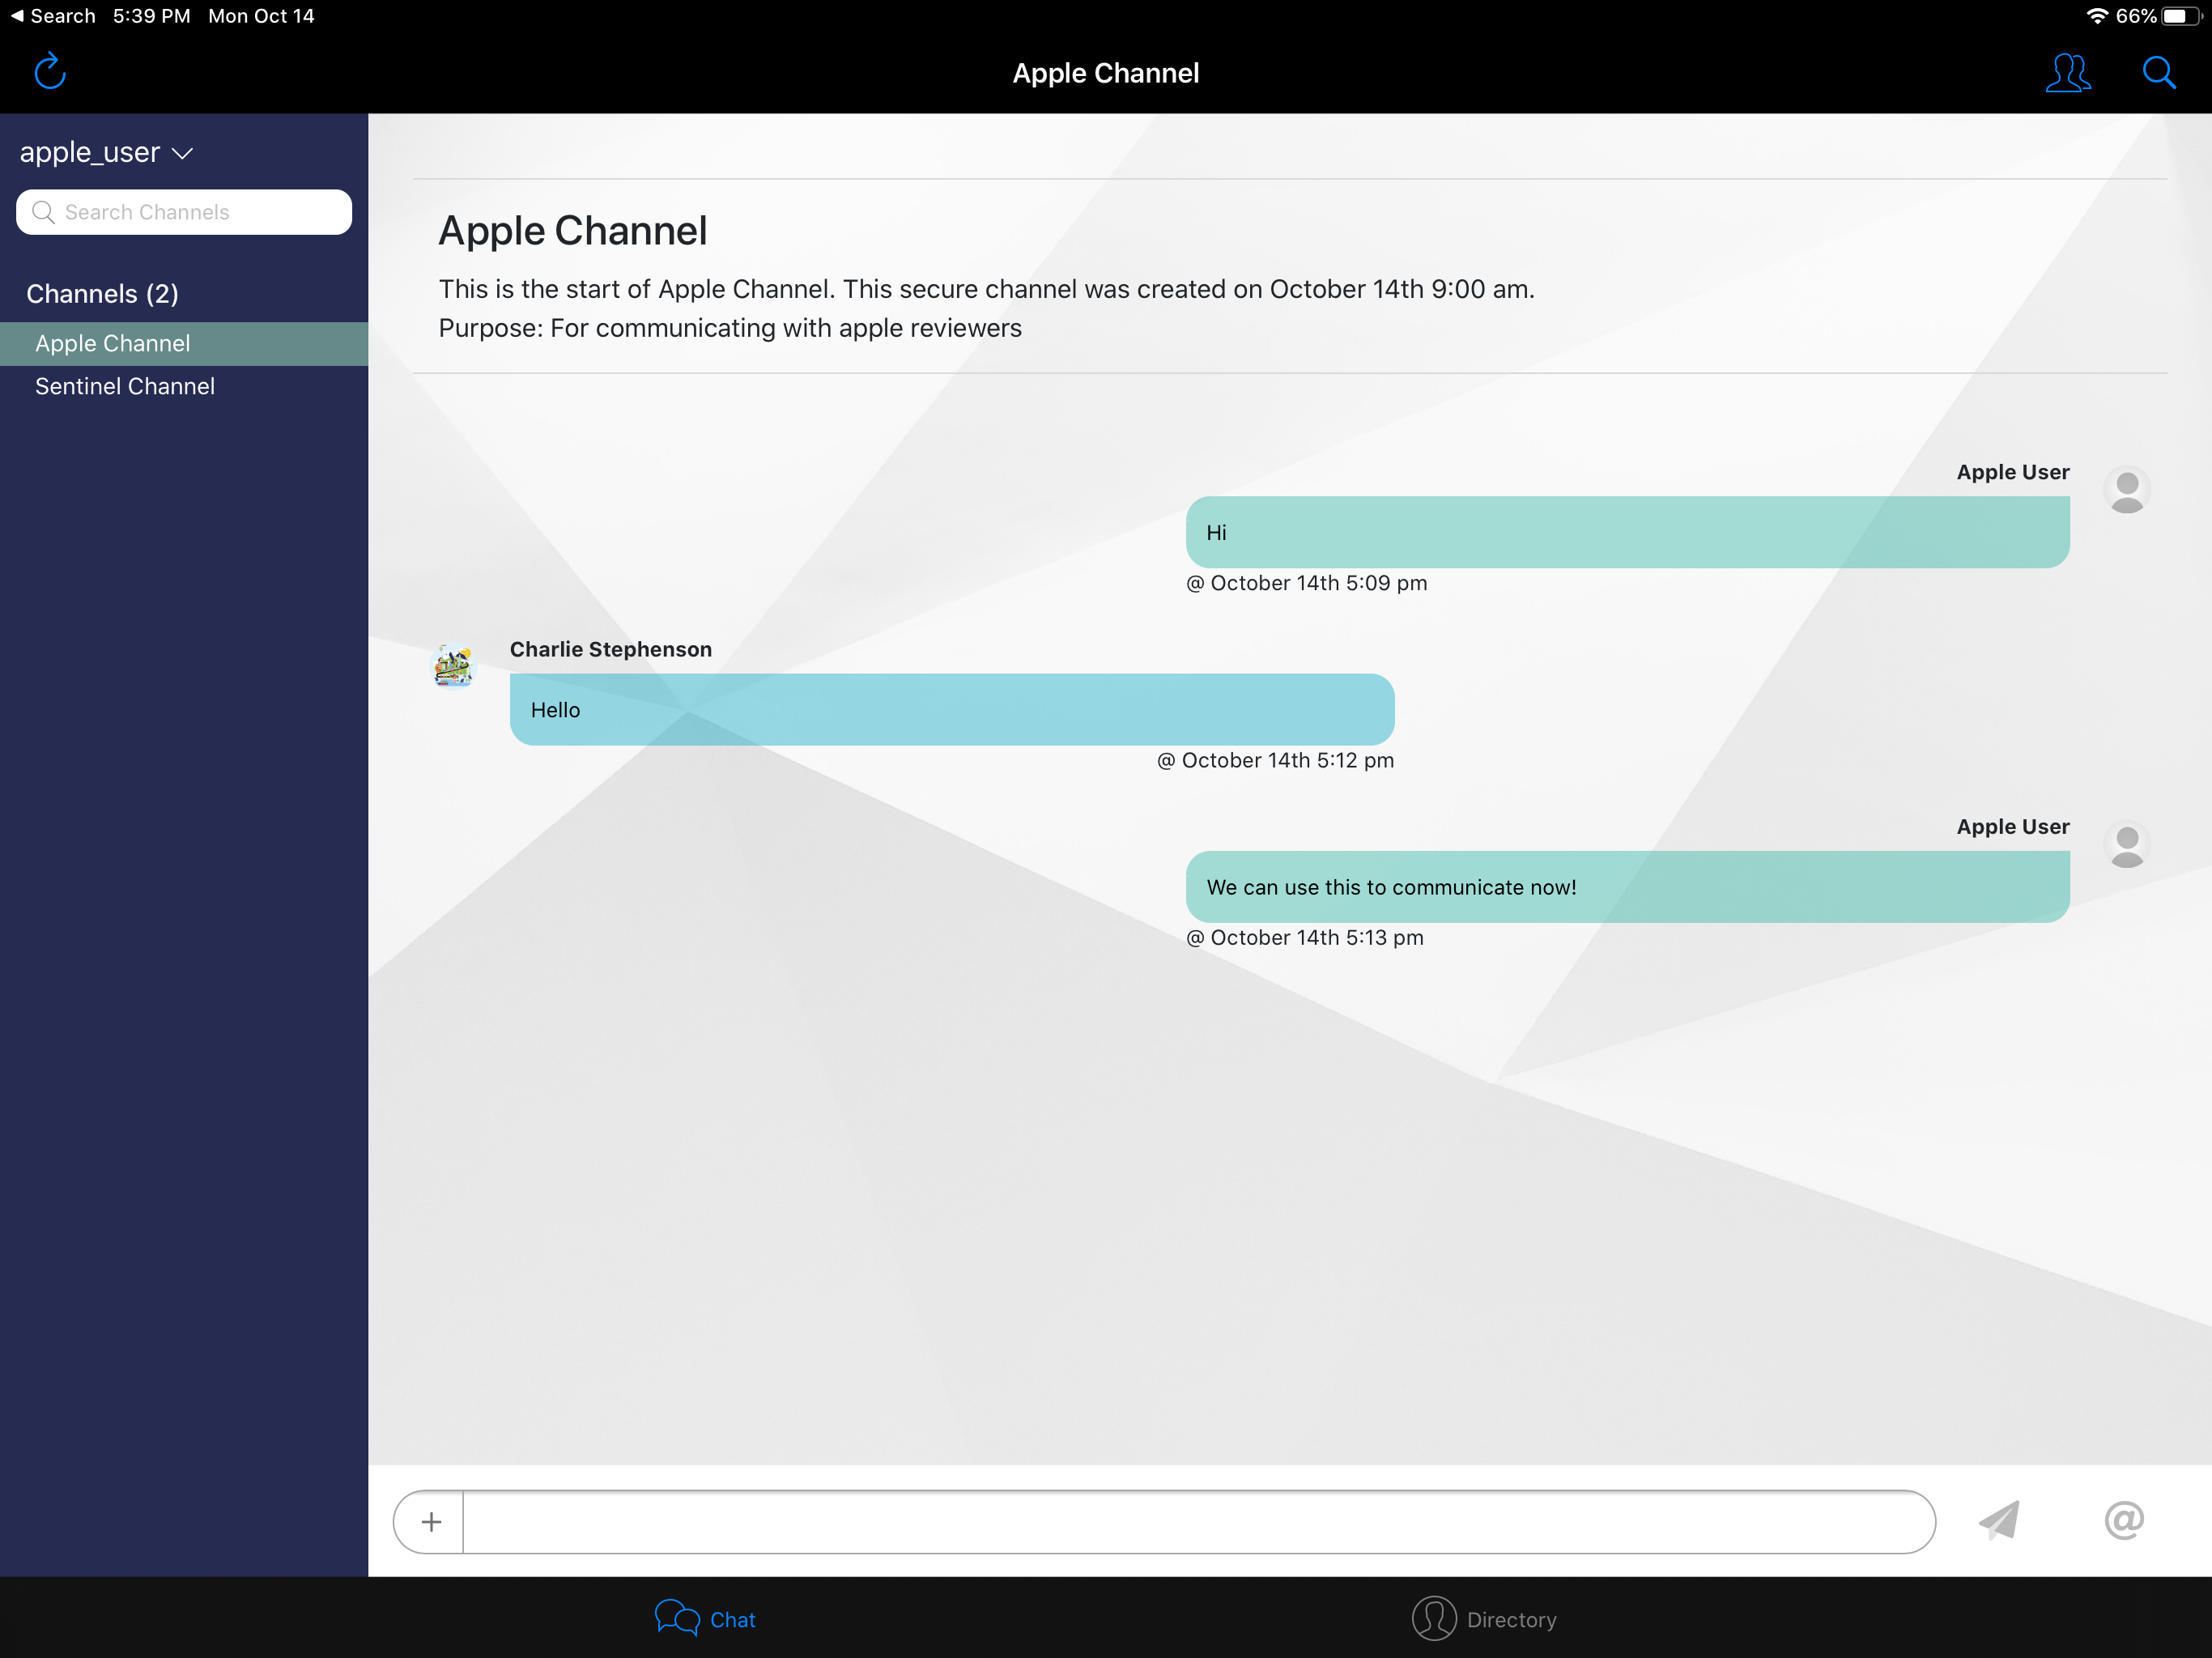2212x1658 pixels.
Task: Expand the apple_user account dropdown
Action: click(x=106, y=152)
